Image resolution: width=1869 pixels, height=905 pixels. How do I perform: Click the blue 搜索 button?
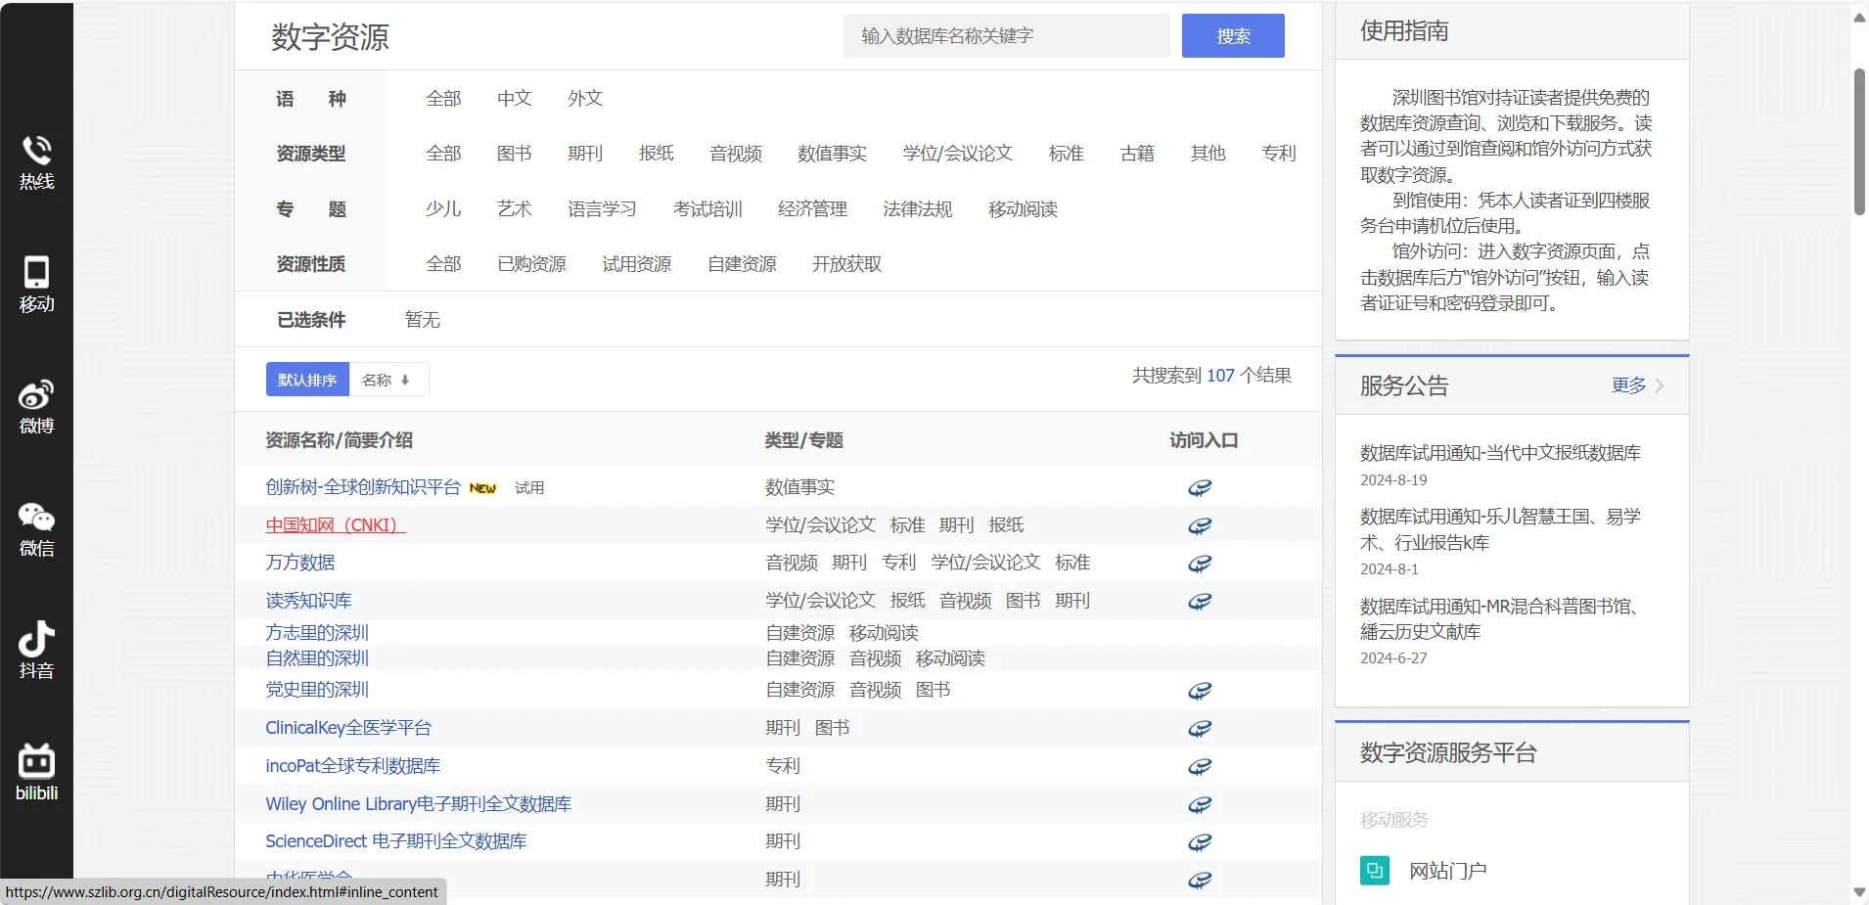tap(1233, 36)
